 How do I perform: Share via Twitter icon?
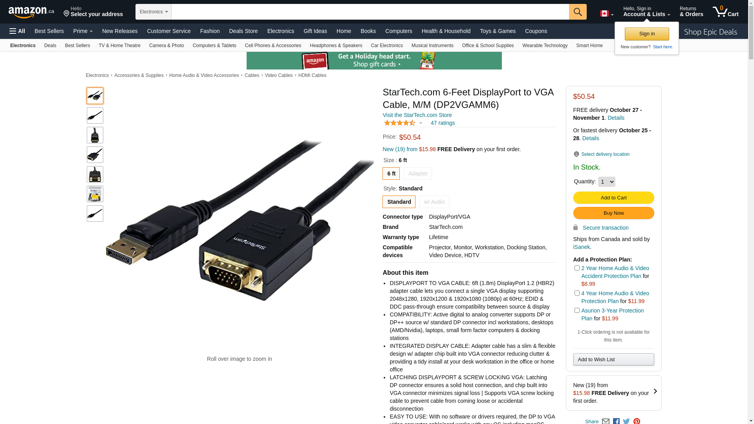626,421
